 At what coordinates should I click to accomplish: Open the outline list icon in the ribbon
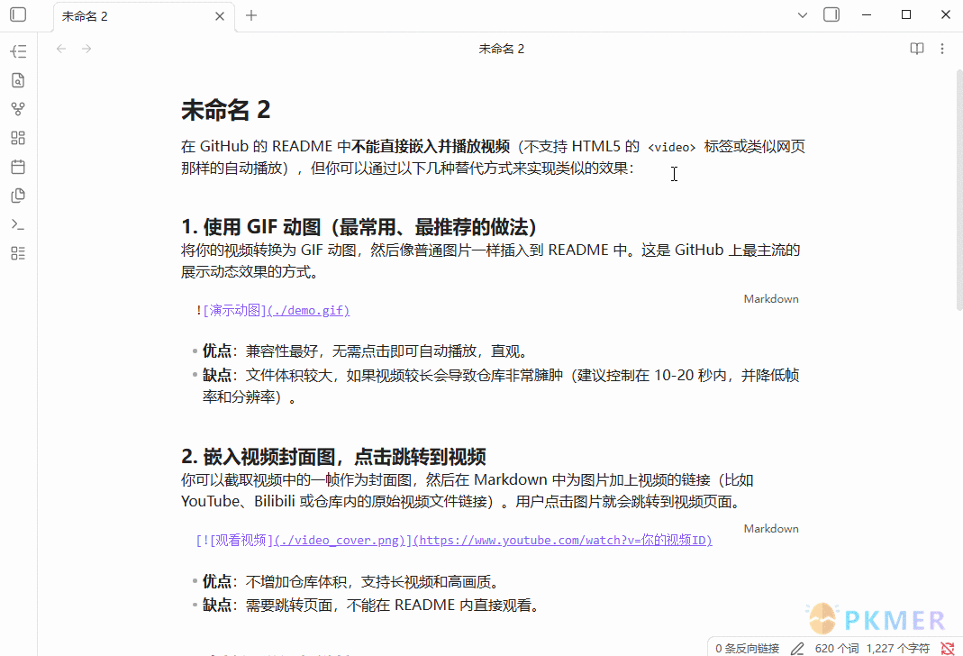pos(18,51)
